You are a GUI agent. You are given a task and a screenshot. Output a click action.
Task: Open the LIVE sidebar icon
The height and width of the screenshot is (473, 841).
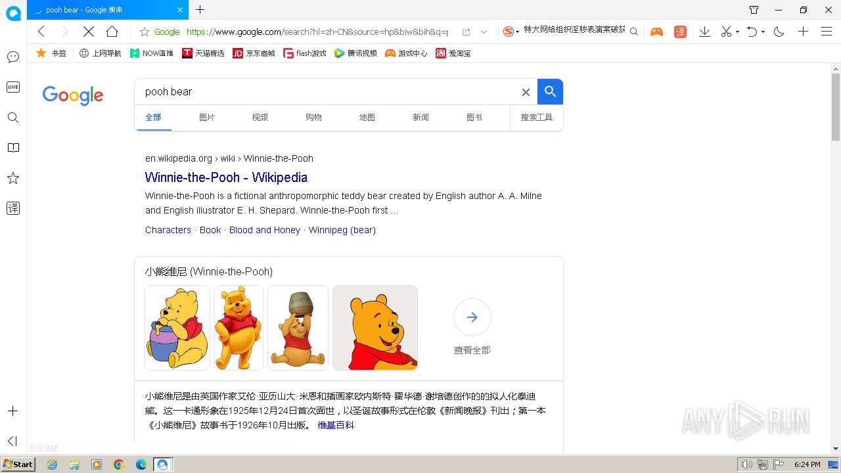[x=13, y=87]
